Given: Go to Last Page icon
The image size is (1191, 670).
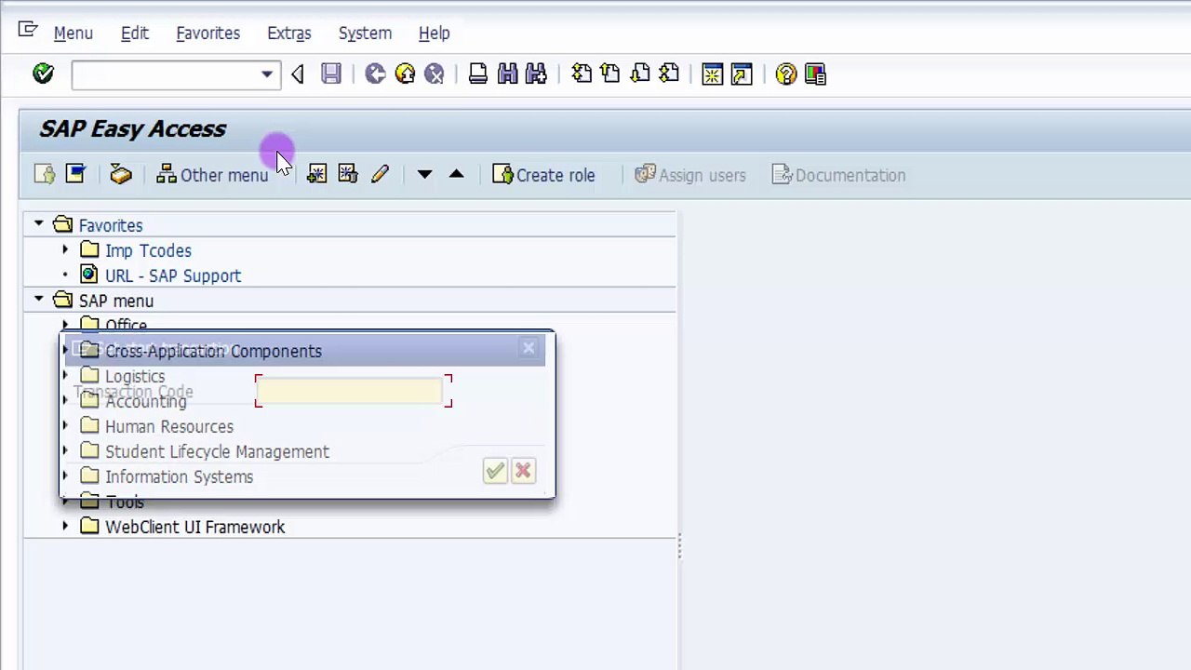Looking at the screenshot, I should point(669,74).
